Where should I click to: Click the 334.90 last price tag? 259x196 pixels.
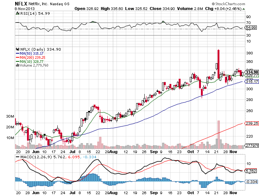coord(252,72)
